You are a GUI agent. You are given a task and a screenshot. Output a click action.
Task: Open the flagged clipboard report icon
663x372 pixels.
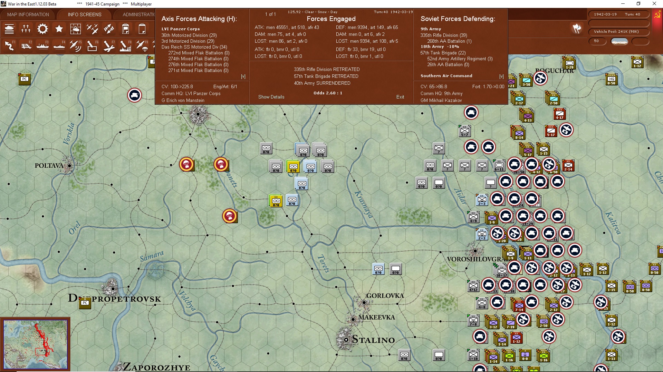[x=125, y=29]
